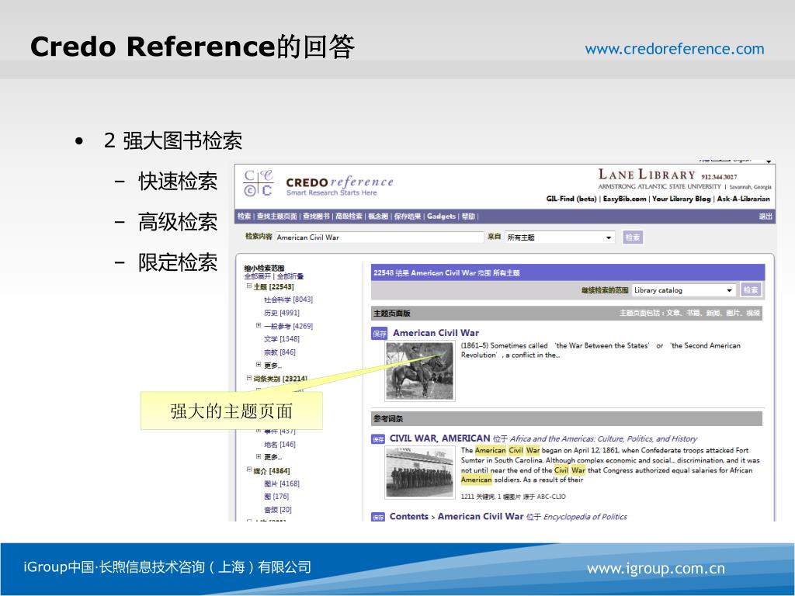Click the EasyBib.com link

tap(625, 199)
